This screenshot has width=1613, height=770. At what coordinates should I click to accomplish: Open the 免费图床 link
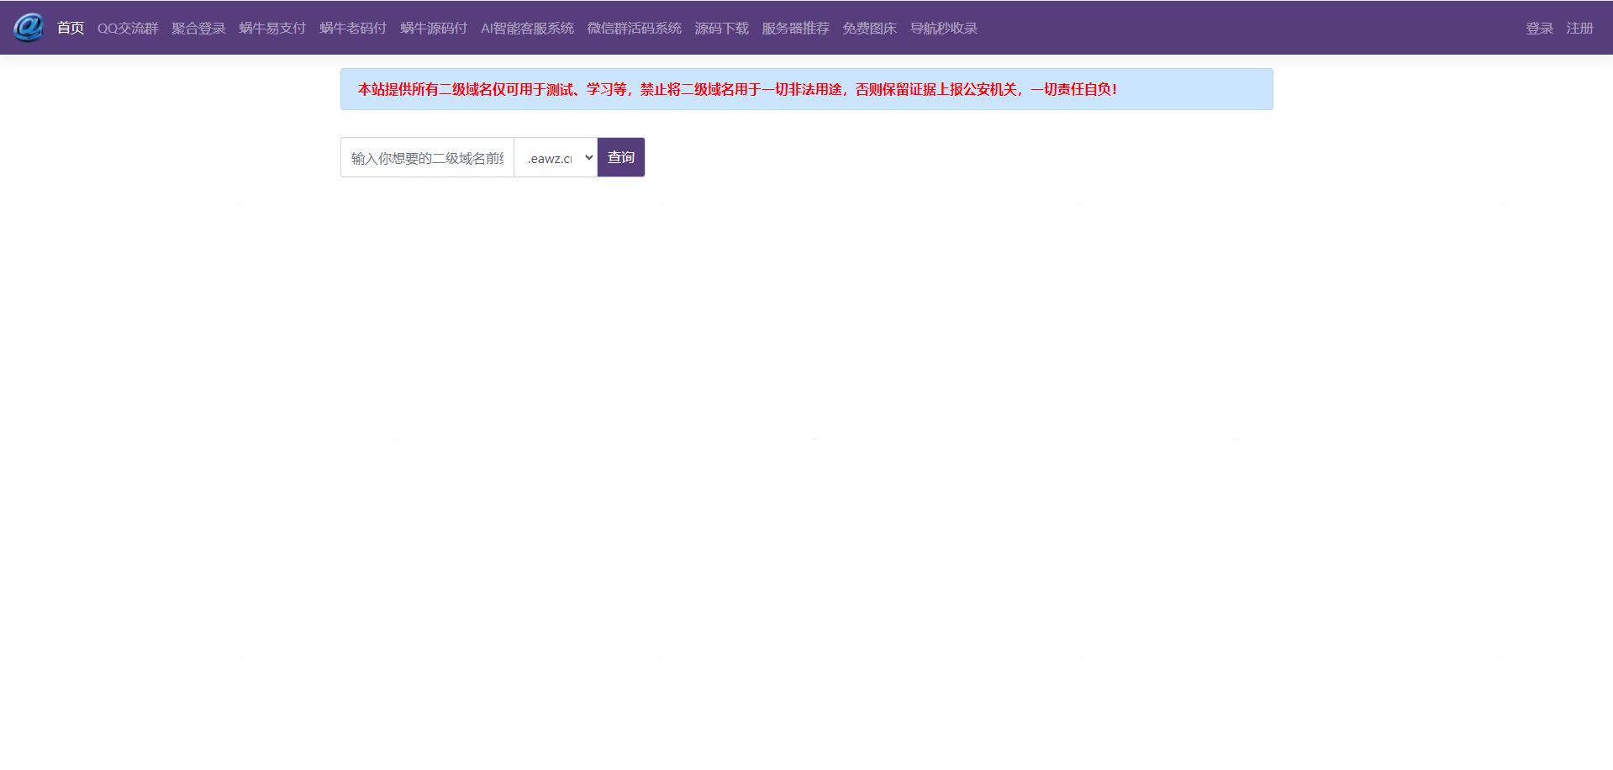(869, 29)
